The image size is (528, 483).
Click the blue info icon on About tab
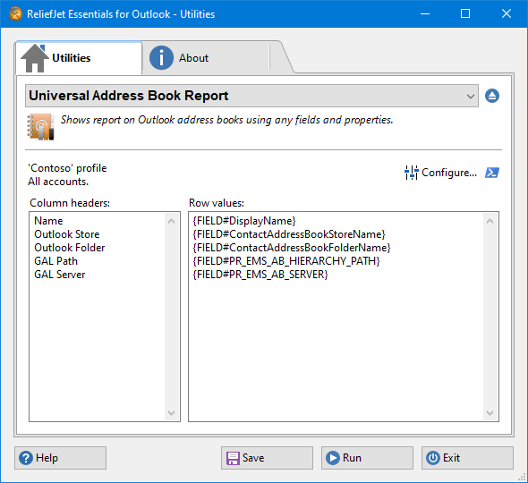(x=161, y=58)
